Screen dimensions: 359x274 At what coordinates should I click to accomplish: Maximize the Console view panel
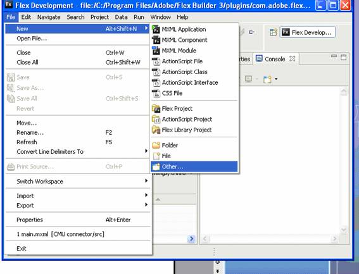343,57
